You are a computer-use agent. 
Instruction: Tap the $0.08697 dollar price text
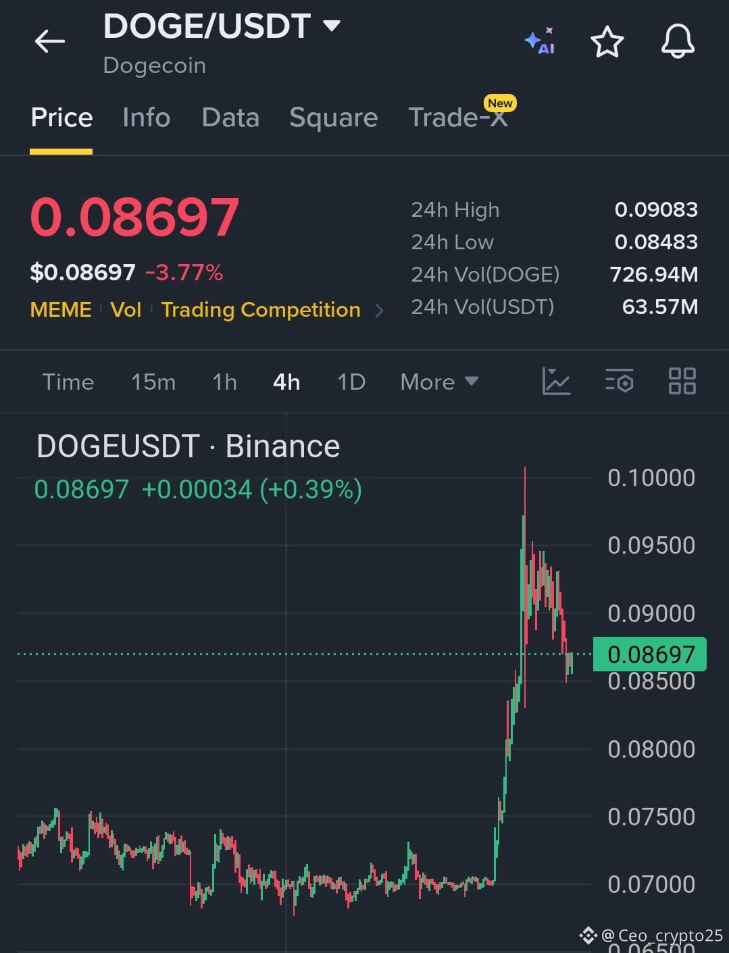83,272
